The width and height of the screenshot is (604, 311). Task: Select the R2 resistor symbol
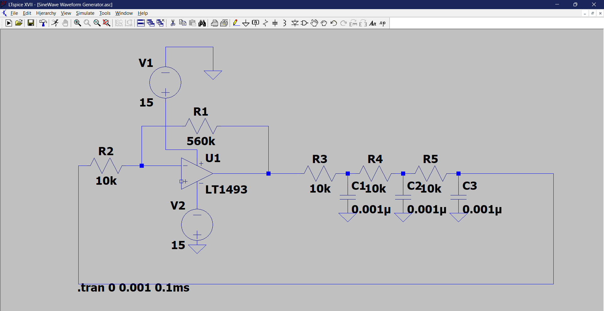pyautogui.click(x=106, y=166)
